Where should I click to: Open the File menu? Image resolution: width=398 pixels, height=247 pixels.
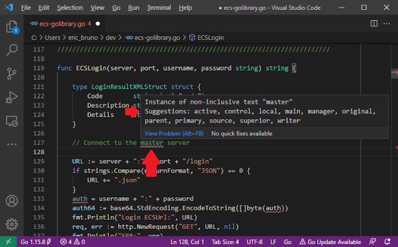(x=26, y=8)
